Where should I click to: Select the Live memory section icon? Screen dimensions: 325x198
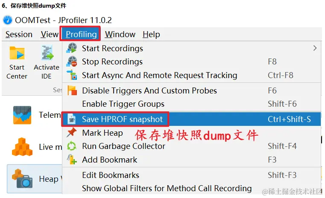point(22,147)
